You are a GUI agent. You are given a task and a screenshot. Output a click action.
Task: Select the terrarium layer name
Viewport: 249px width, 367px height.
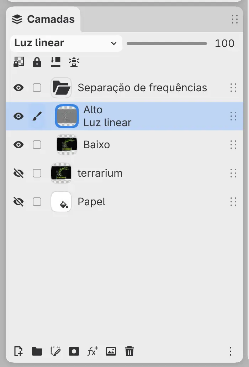coord(100,173)
